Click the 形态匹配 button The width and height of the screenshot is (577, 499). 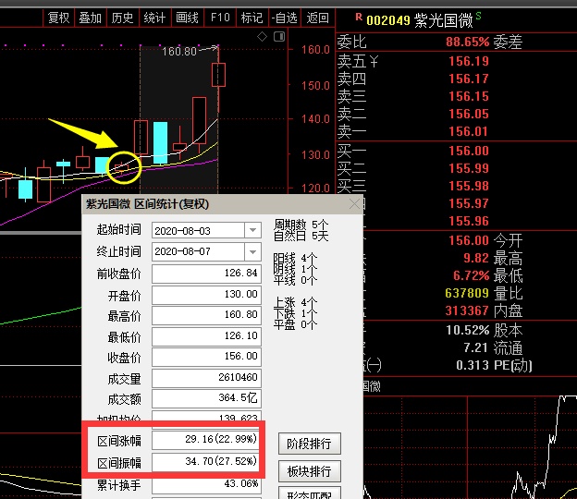click(x=309, y=493)
